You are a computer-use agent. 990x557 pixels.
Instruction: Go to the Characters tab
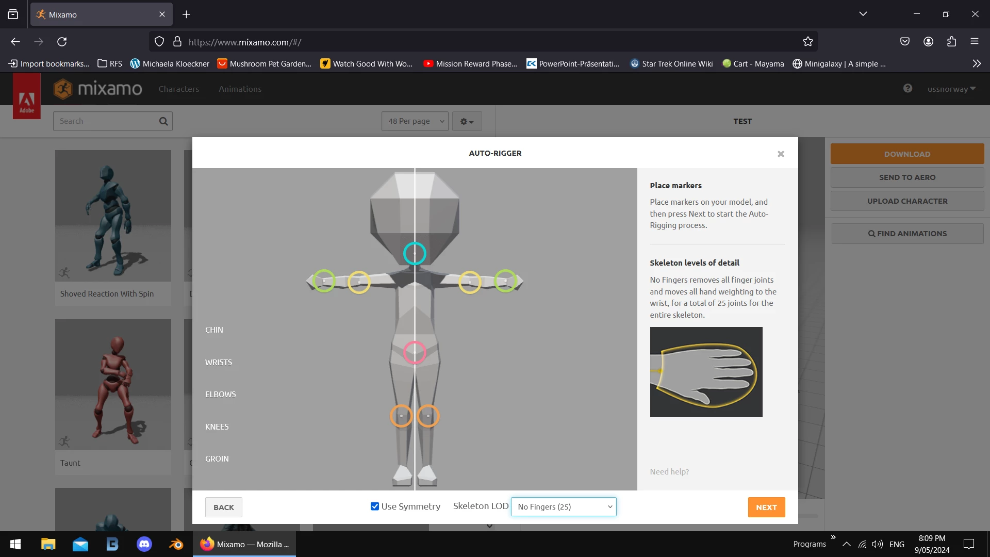(178, 89)
